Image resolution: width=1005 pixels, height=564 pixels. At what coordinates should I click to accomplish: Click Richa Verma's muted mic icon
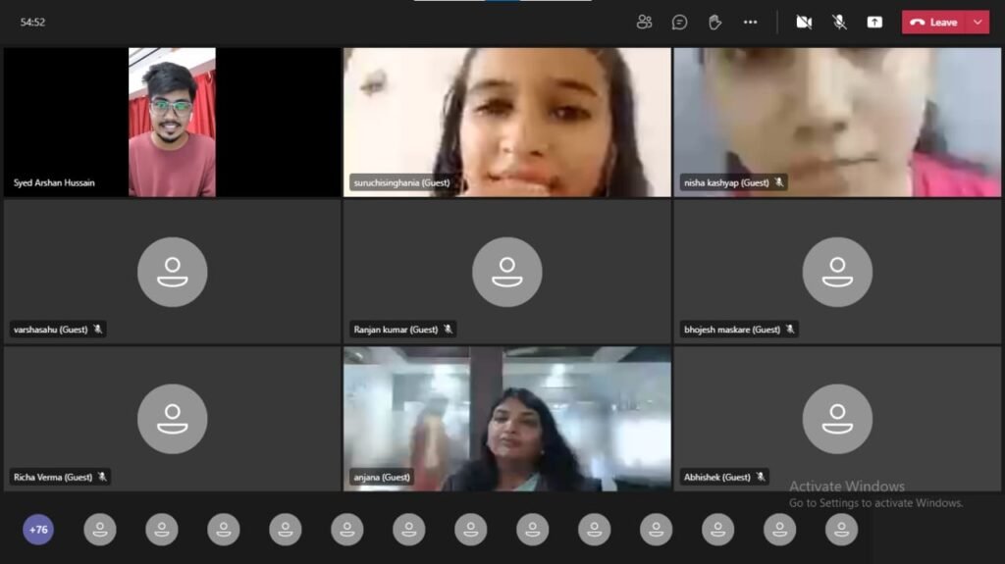pyautogui.click(x=101, y=477)
